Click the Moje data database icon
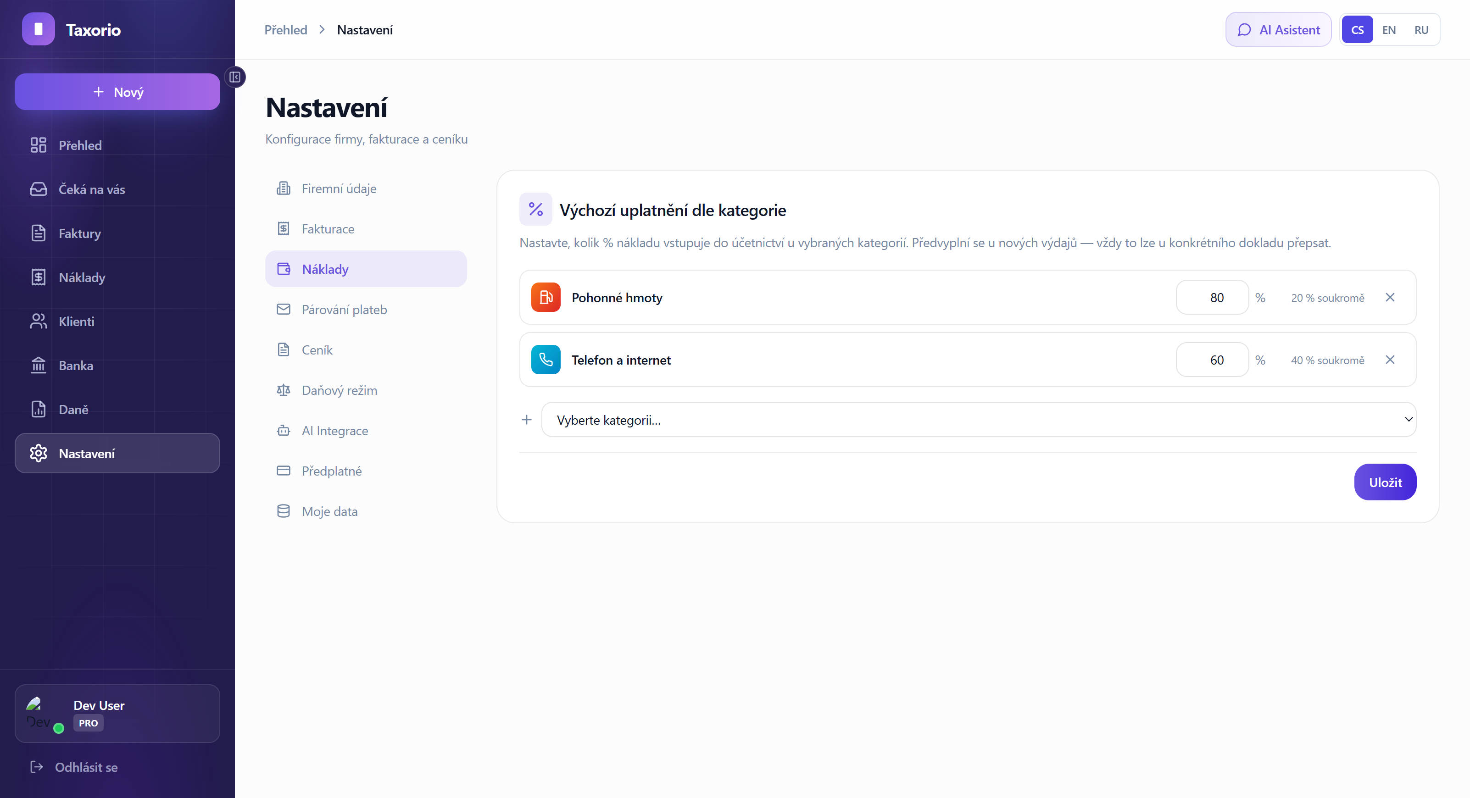The width and height of the screenshot is (1470, 798). (284, 511)
